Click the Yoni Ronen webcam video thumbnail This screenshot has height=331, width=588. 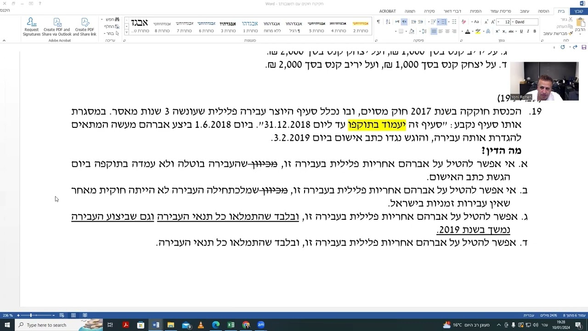[x=544, y=81]
